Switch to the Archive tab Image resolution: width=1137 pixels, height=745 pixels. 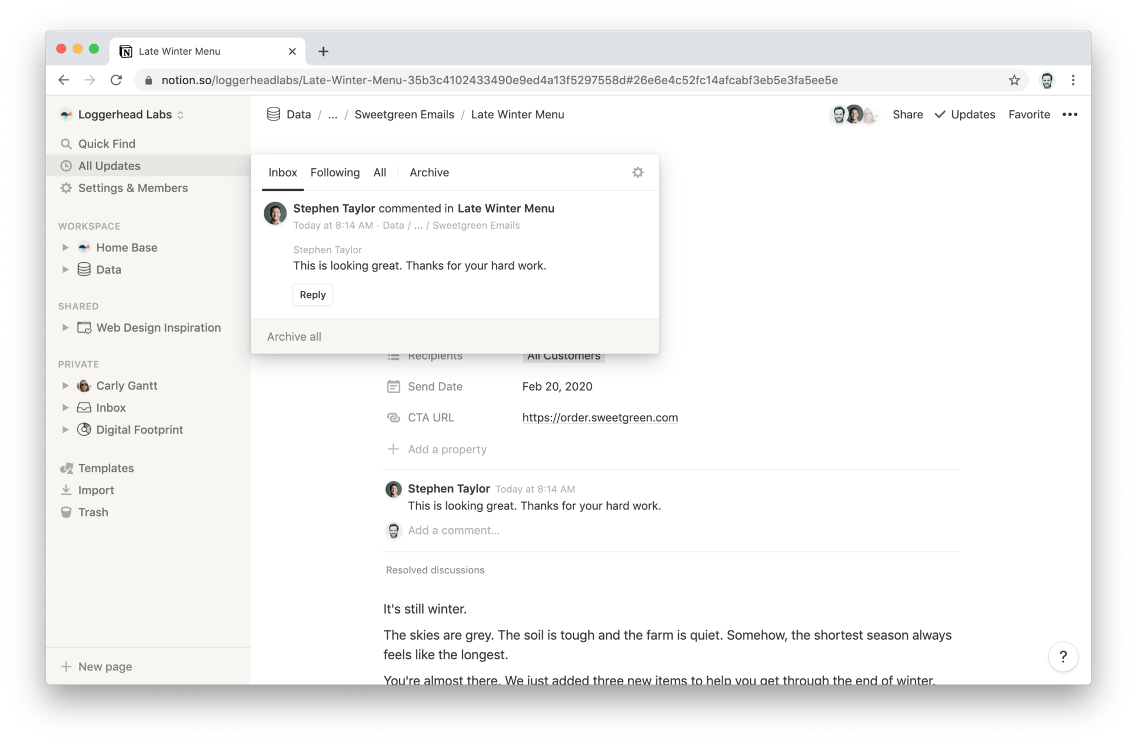(429, 172)
